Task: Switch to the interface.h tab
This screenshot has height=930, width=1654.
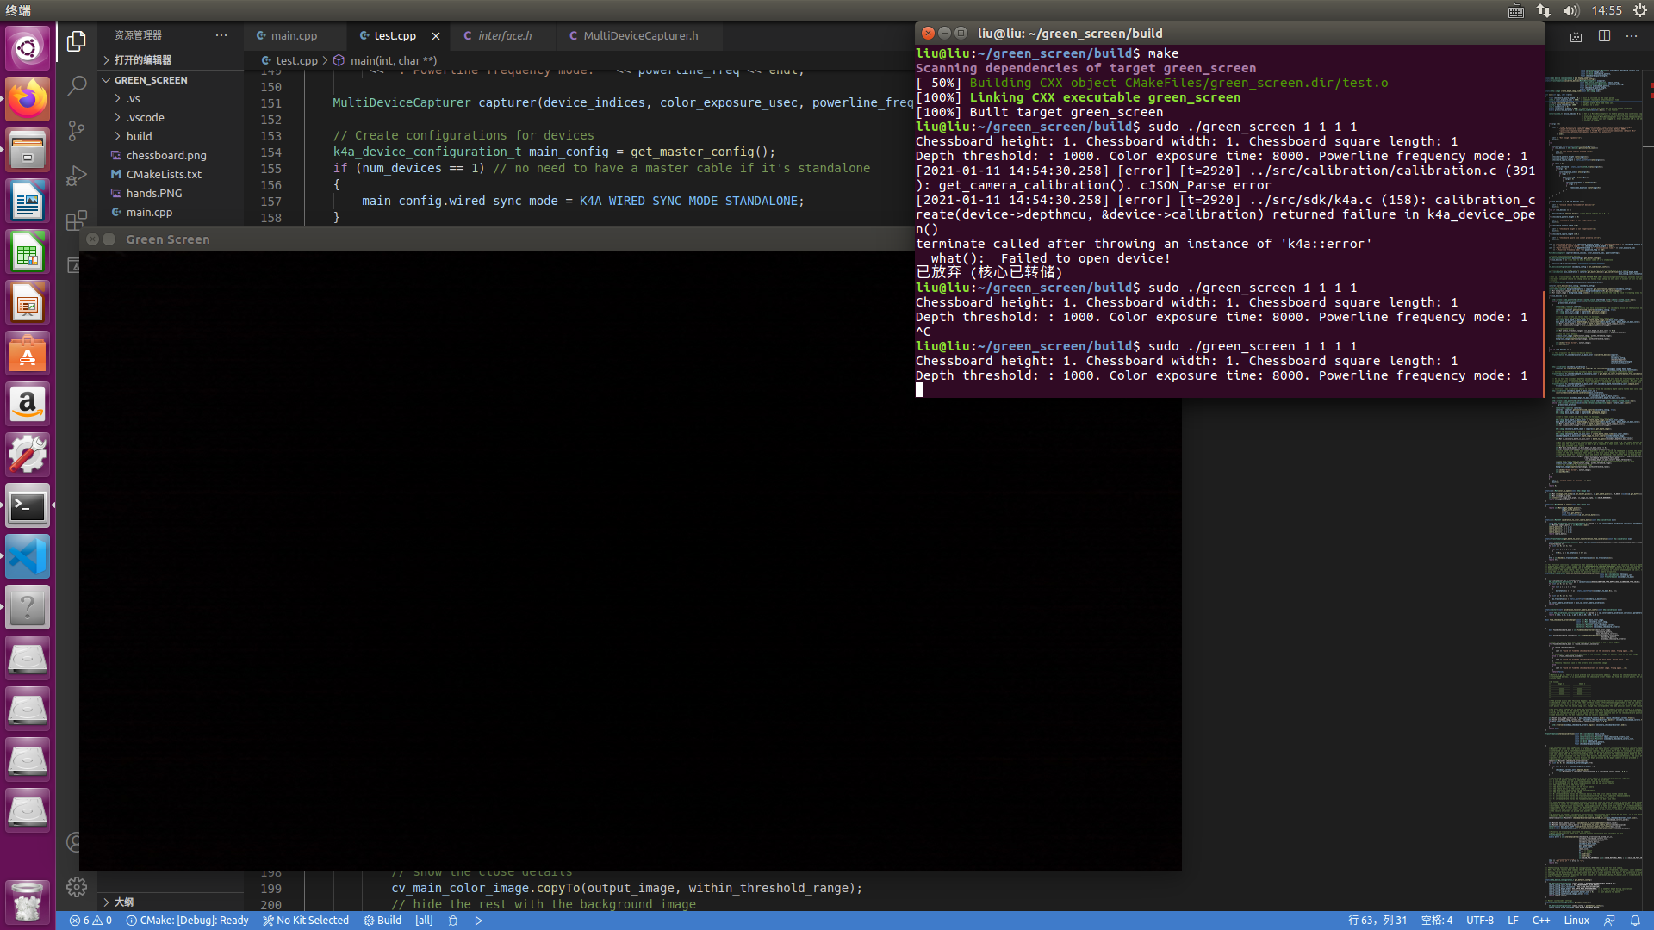Action: coord(502,36)
